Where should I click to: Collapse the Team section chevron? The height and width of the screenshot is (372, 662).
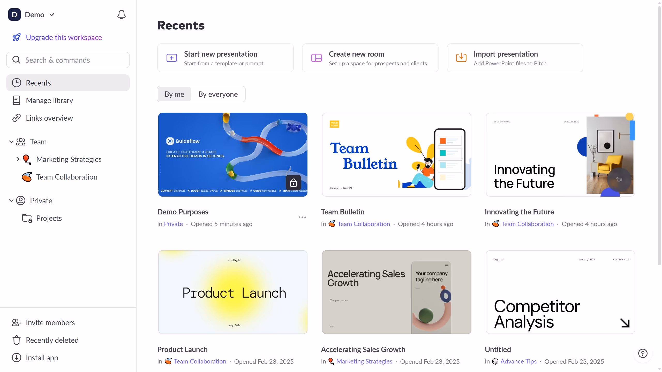[11, 142]
